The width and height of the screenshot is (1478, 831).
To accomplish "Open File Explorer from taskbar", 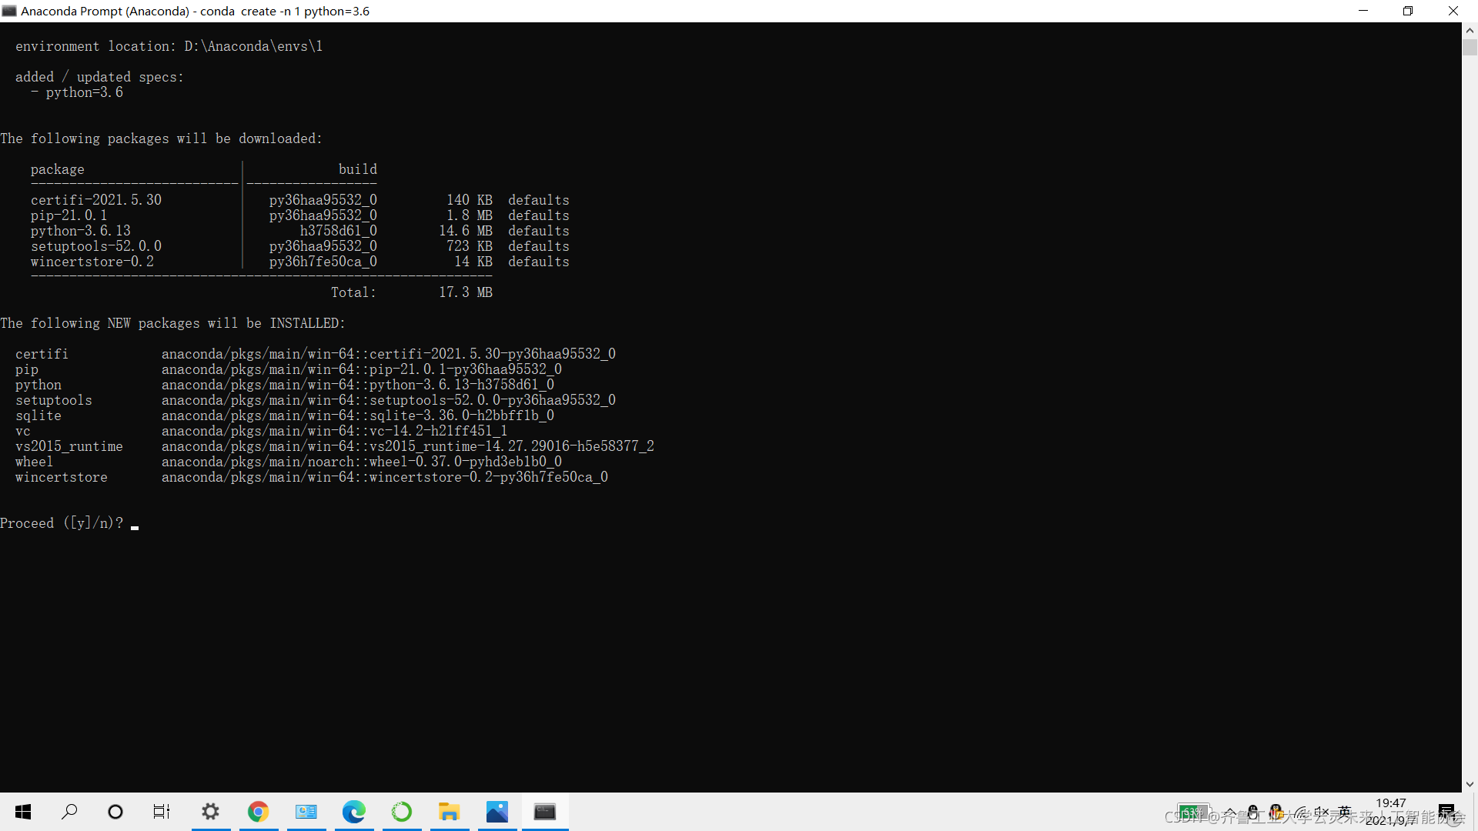I will (x=449, y=812).
